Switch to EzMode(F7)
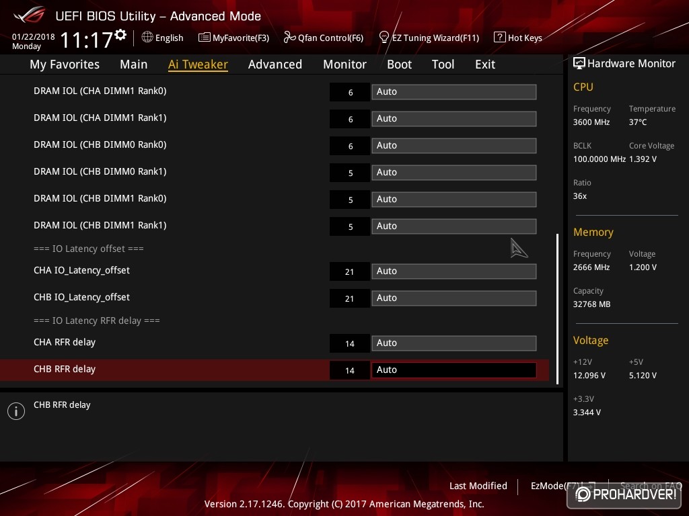The image size is (689, 516). 556,486
